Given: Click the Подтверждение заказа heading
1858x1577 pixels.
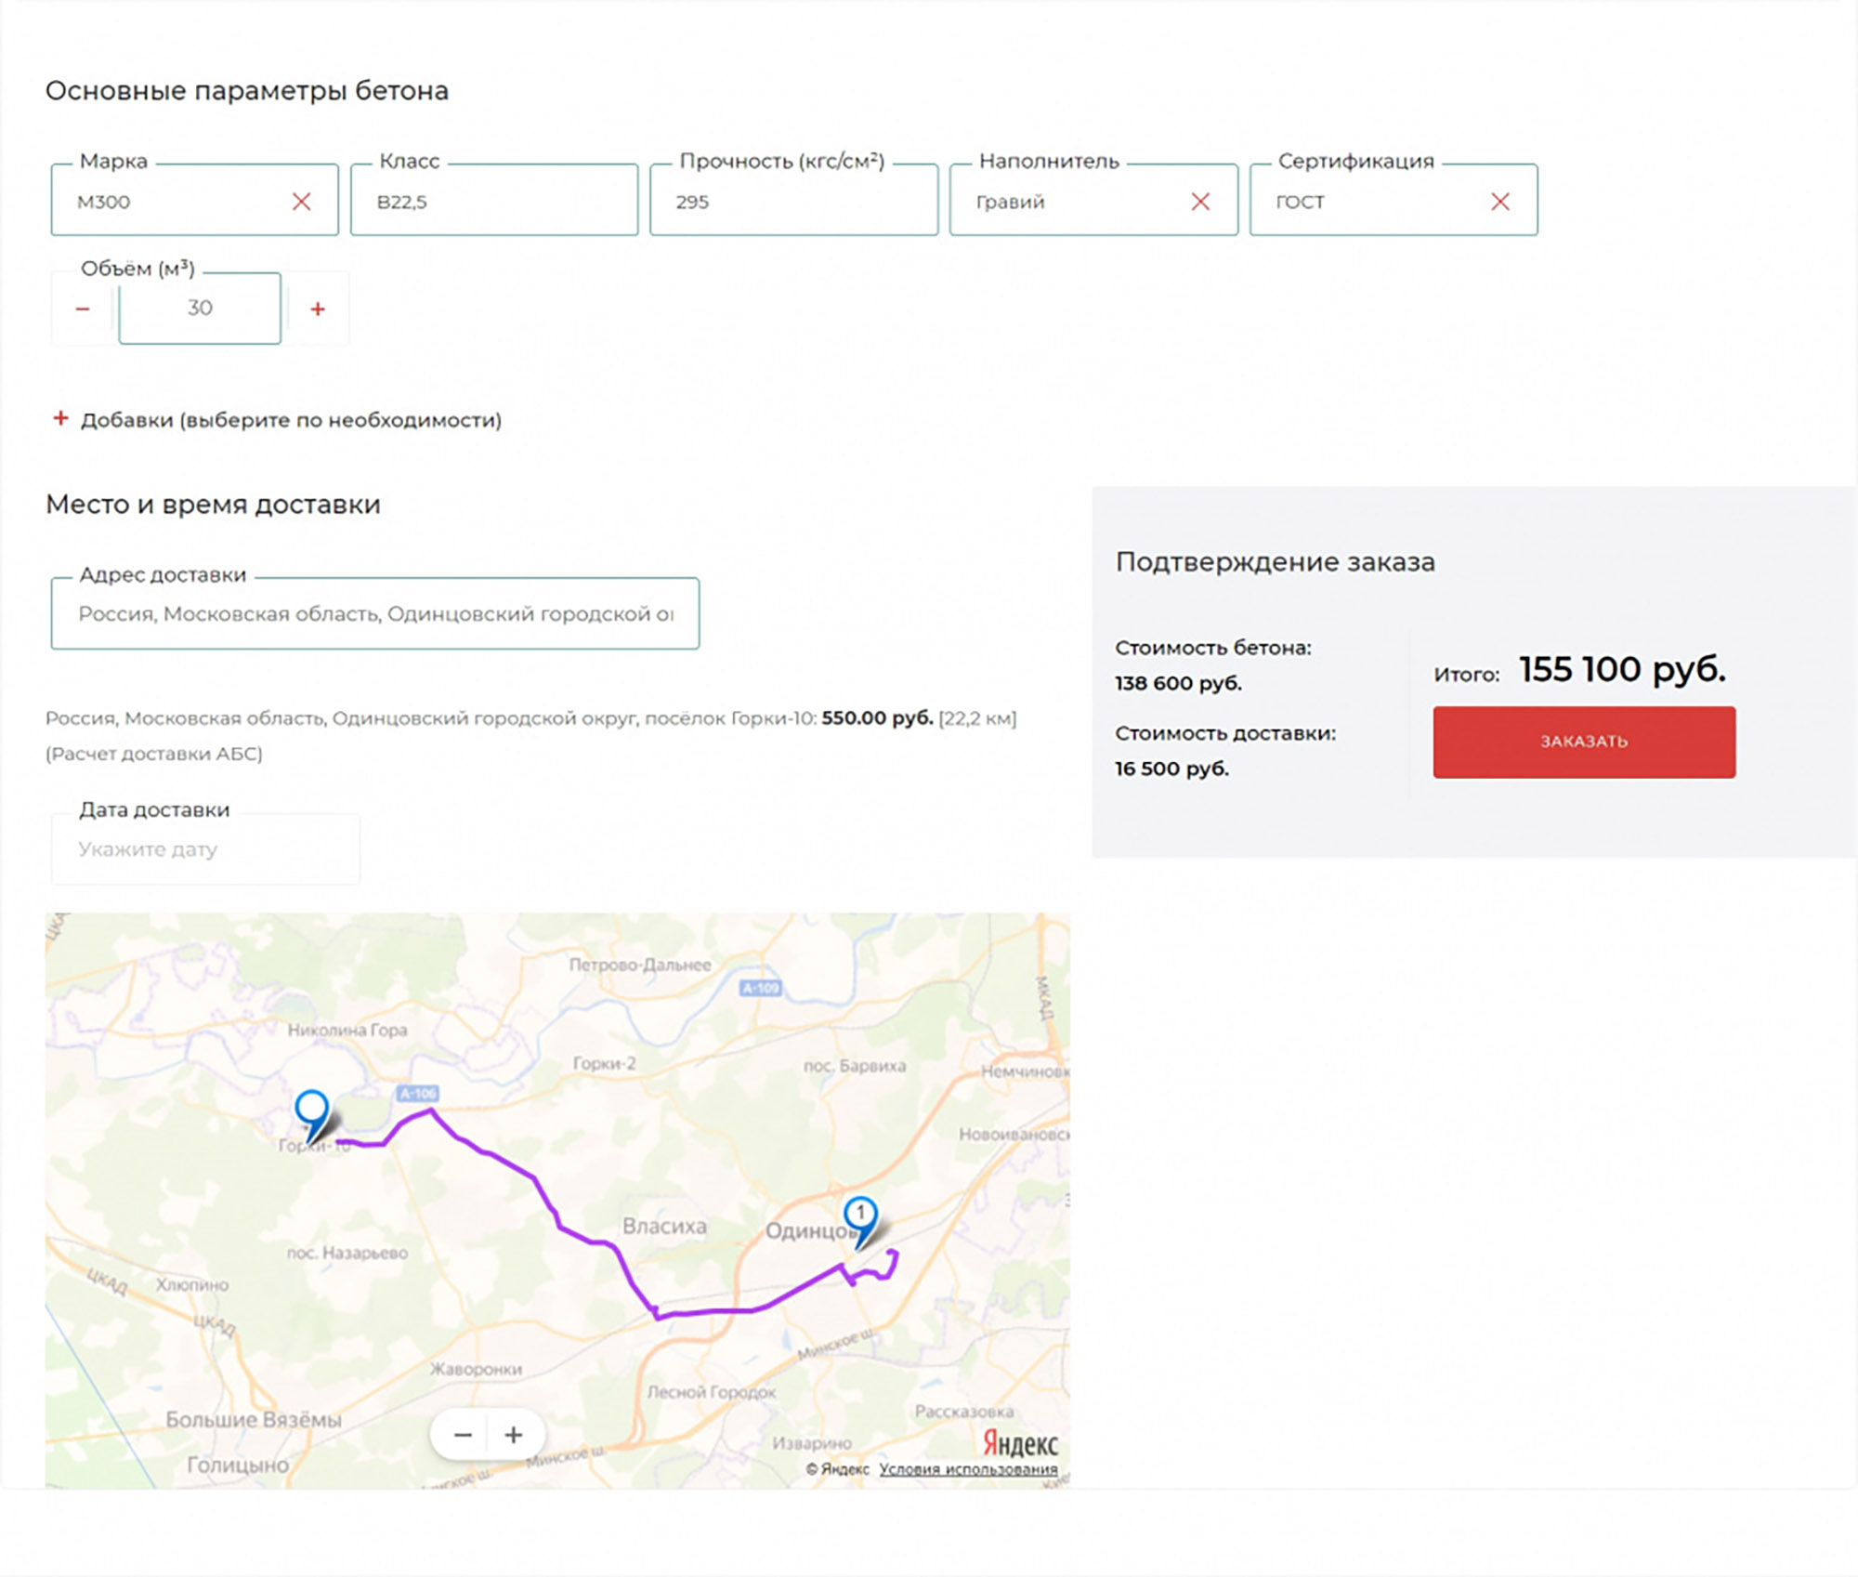Looking at the screenshot, I should pos(1275,562).
